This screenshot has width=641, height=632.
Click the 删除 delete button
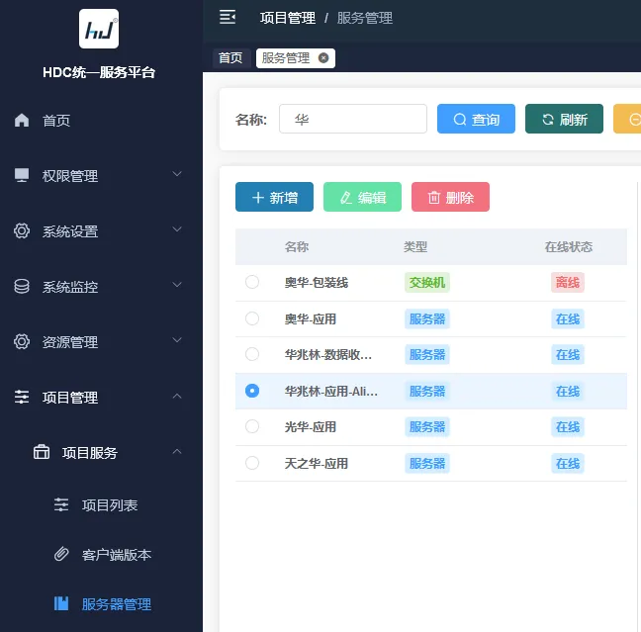450,197
